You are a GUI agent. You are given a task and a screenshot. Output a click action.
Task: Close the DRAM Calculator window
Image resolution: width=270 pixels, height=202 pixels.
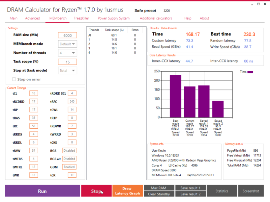pos(265,4)
